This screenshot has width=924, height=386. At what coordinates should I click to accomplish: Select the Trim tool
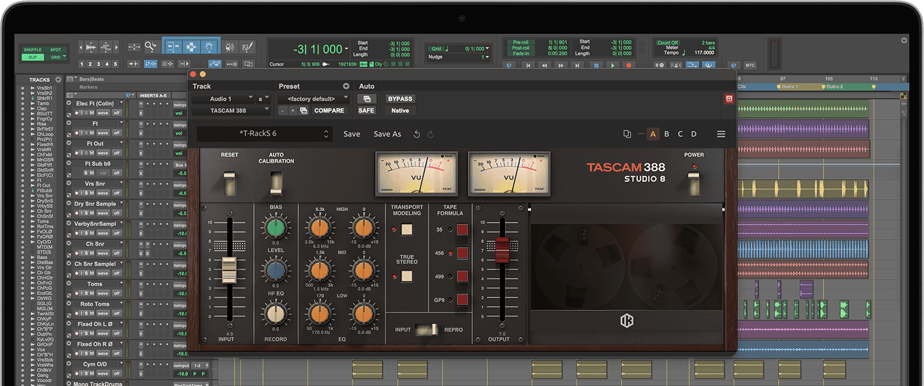[x=173, y=47]
